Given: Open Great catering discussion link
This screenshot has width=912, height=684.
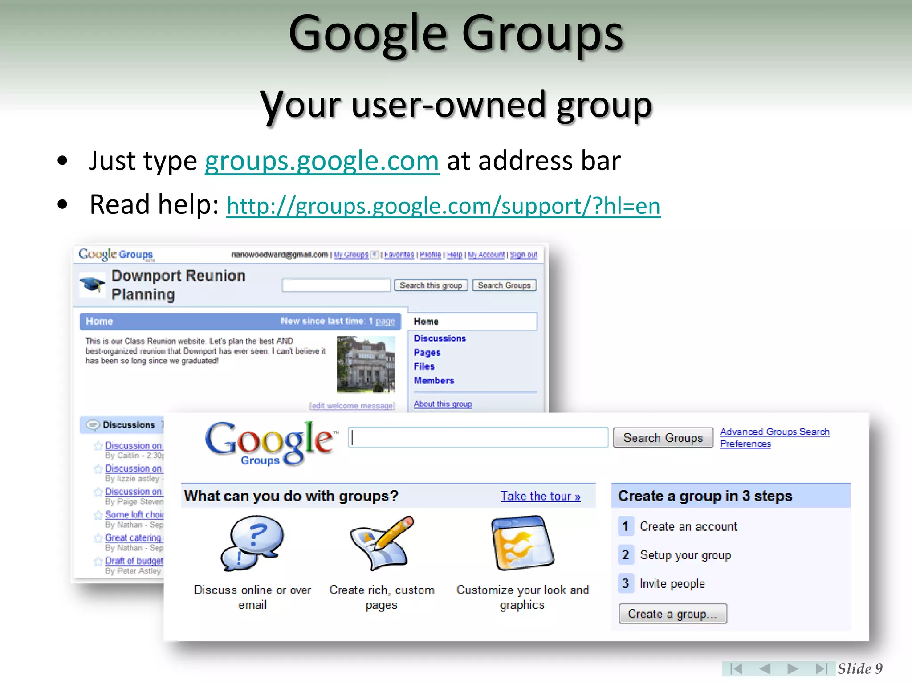Looking at the screenshot, I should [x=133, y=537].
